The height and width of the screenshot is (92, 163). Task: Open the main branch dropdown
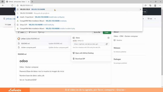pos(22,32)
